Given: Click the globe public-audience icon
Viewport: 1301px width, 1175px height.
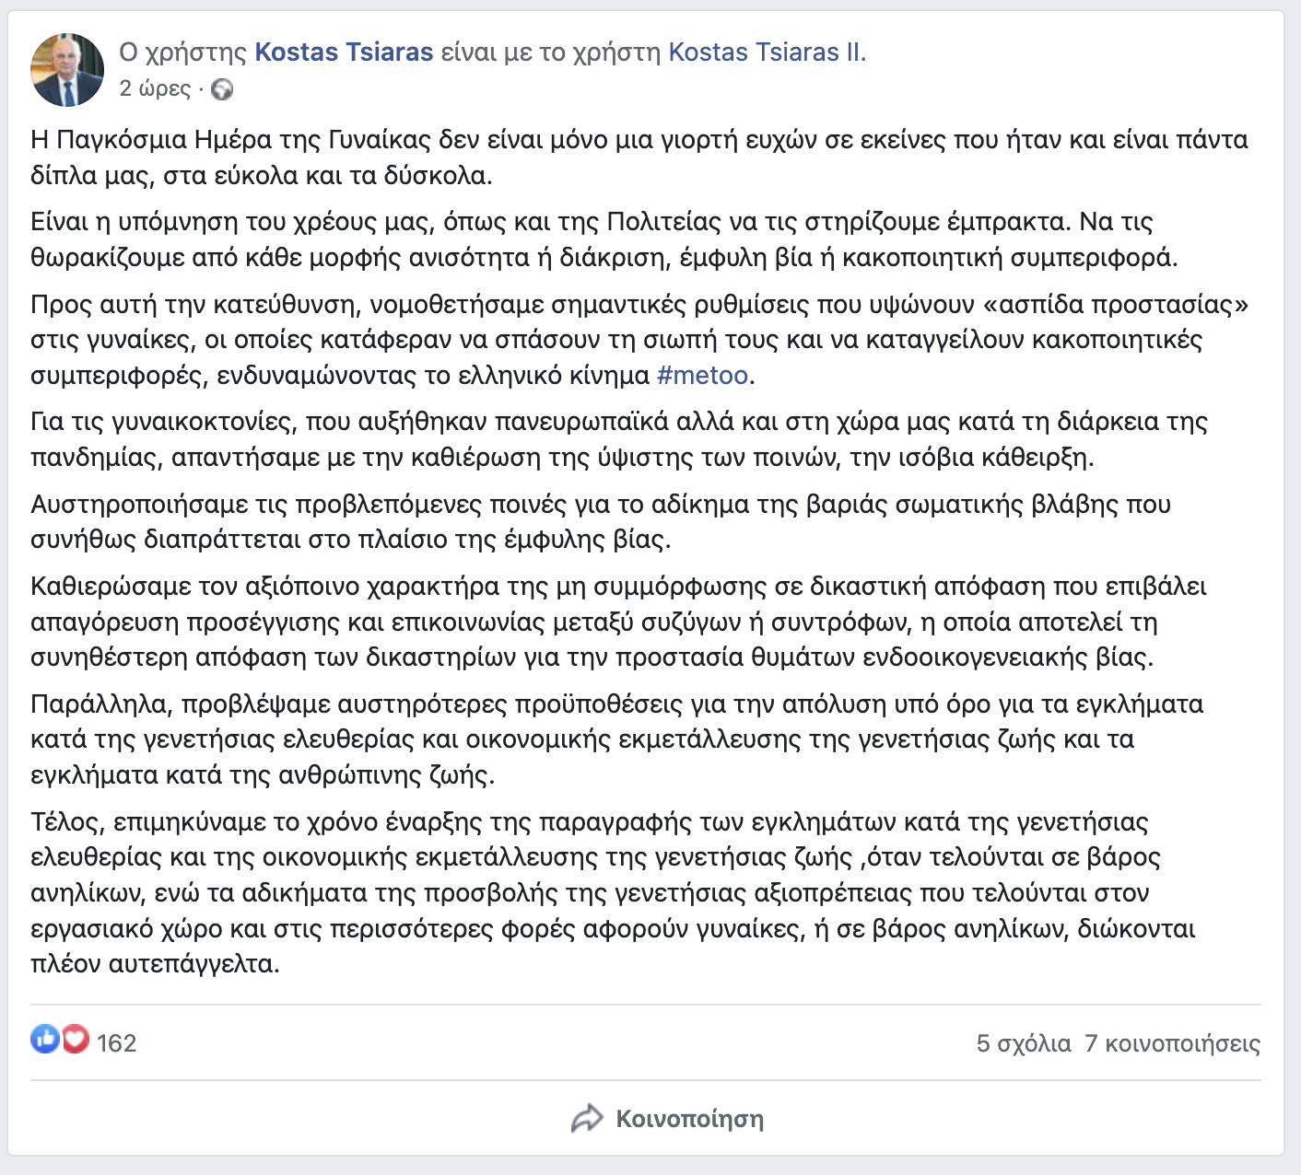Looking at the screenshot, I should coord(222,89).
